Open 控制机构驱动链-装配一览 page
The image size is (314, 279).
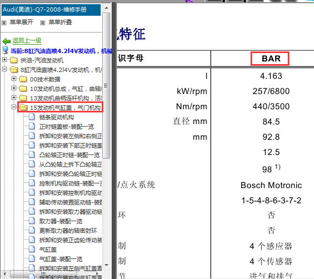pos(70,183)
